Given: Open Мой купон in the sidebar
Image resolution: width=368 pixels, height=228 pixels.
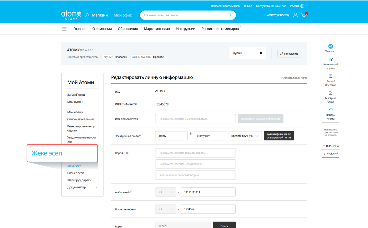Looking at the screenshot, I should [x=75, y=102].
